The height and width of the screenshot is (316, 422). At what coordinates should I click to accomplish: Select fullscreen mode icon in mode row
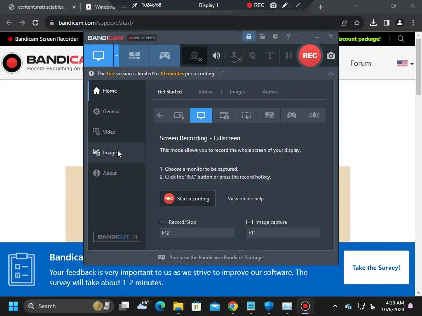tap(201, 115)
